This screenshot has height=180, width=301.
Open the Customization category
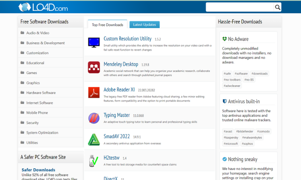coord(37,53)
